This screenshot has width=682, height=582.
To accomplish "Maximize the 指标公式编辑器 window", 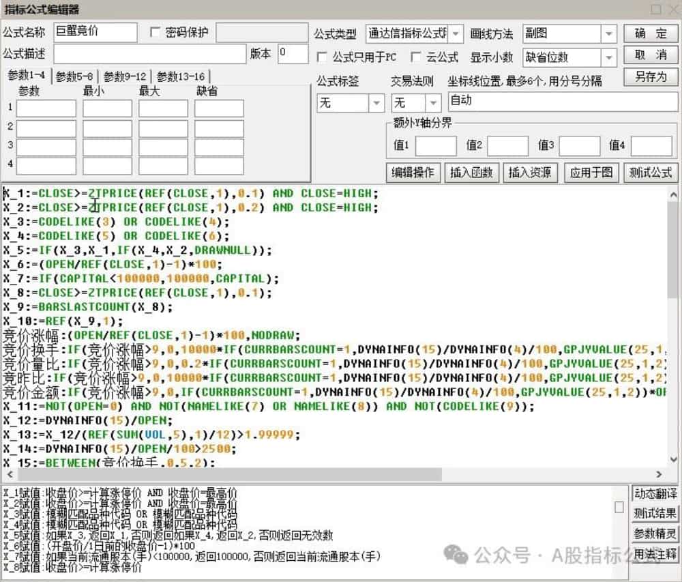I will click(x=656, y=9).
